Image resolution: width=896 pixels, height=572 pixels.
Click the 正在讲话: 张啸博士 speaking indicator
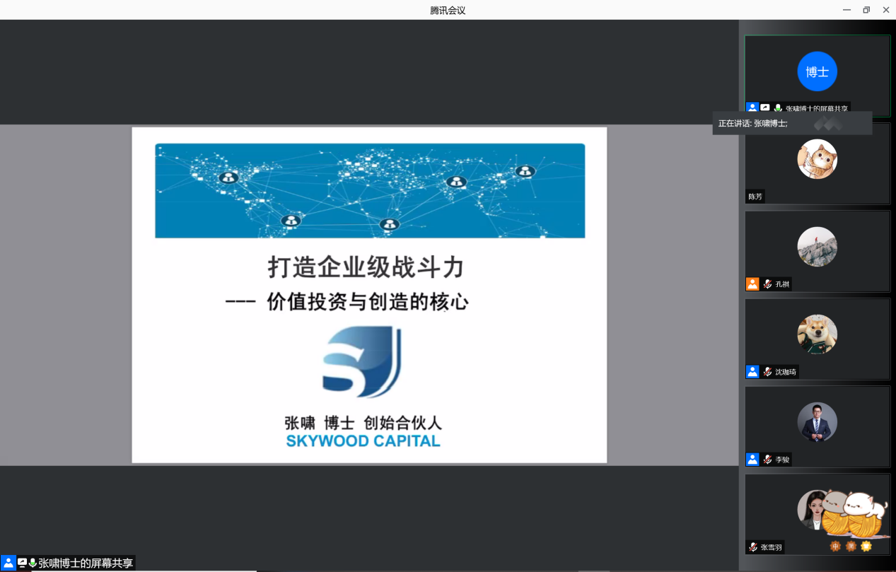click(792, 123)
